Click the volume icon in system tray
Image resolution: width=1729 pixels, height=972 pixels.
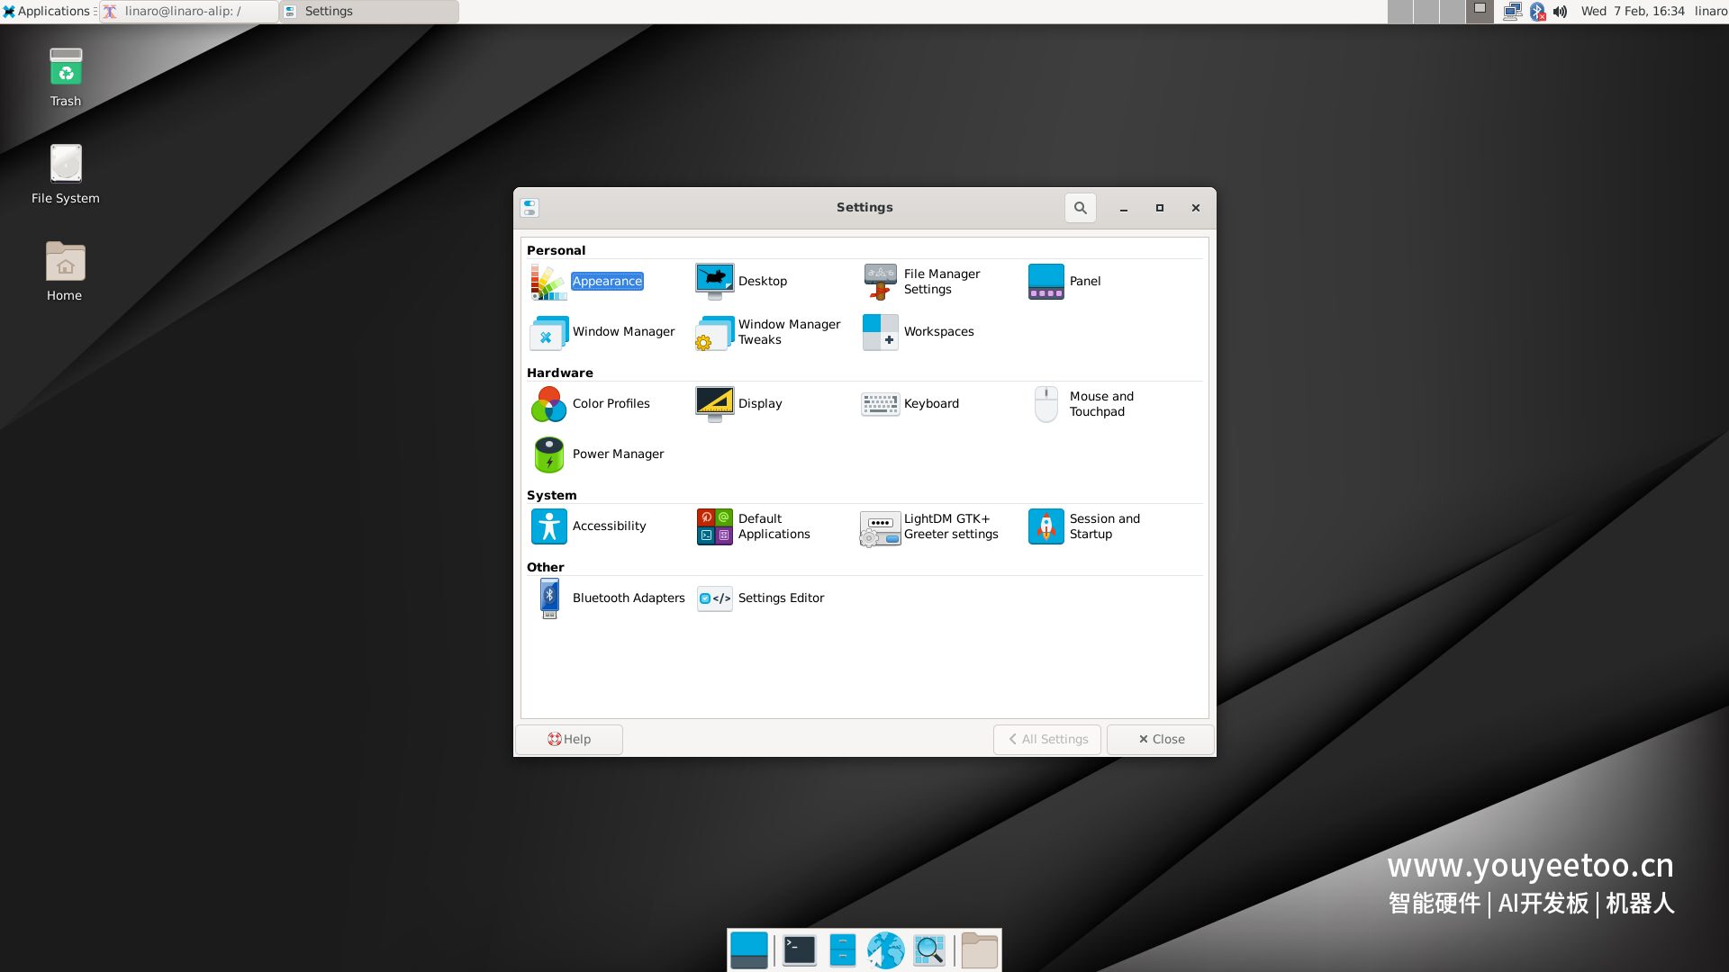1560,12
